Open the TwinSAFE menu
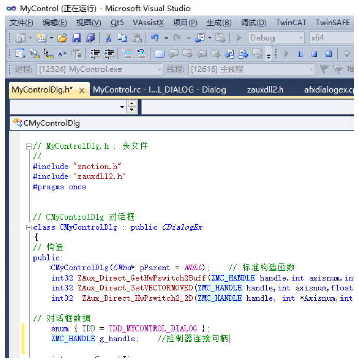 (x=333, y=23)
